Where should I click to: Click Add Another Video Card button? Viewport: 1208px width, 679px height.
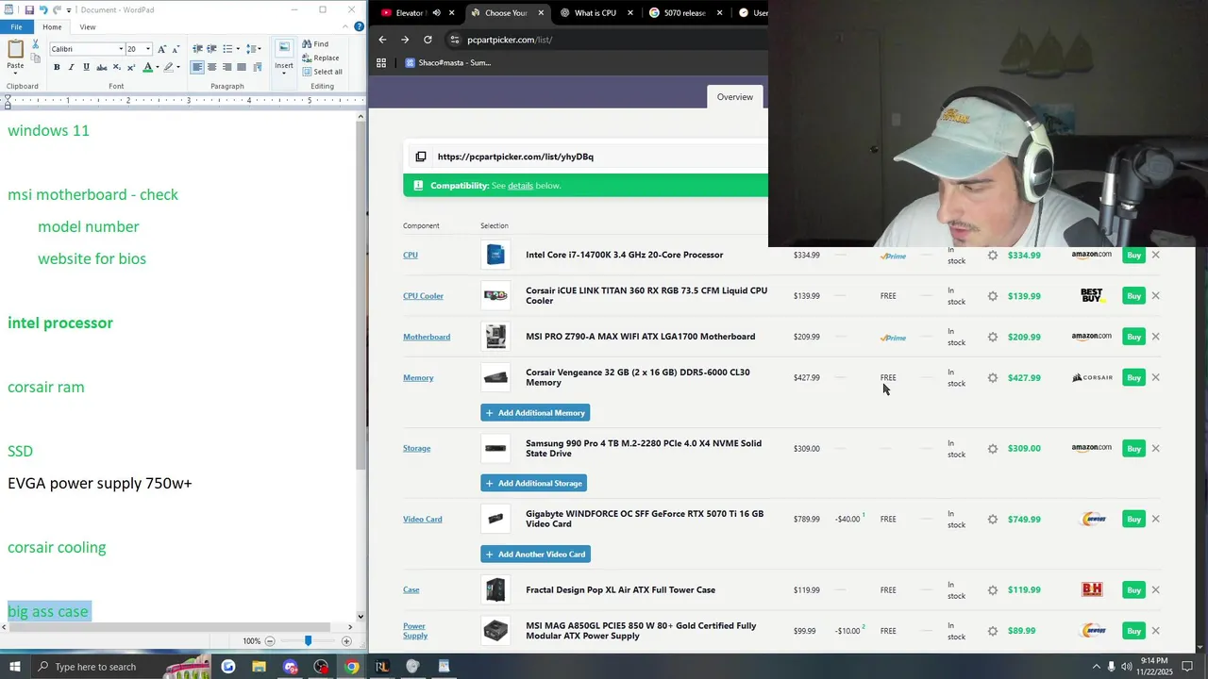pyautogui.click(x=535, y=555)
